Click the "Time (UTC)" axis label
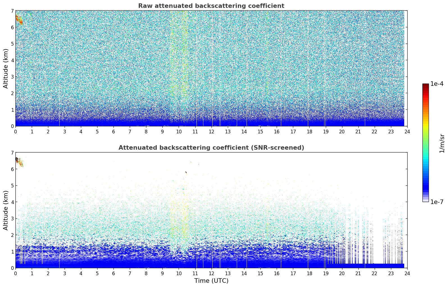This screenshot has width=448, height=287. click(211, 281)
